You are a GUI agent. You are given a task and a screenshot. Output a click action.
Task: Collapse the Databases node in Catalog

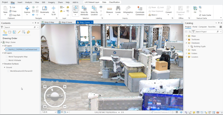point(186,43)
